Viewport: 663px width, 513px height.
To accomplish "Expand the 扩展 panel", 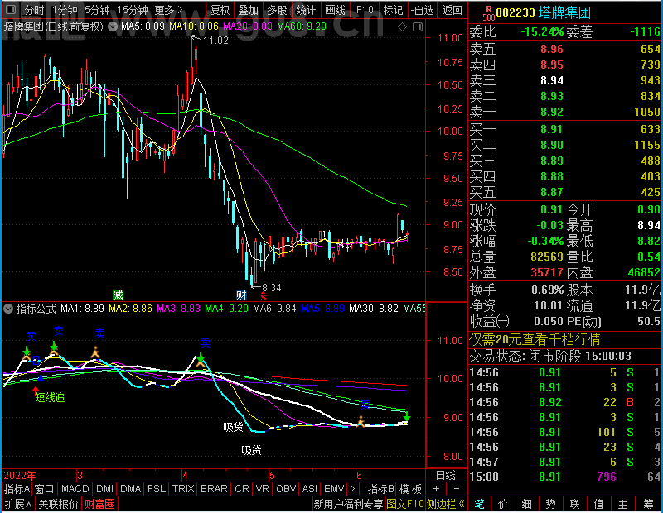I will [x=17, y=504].
